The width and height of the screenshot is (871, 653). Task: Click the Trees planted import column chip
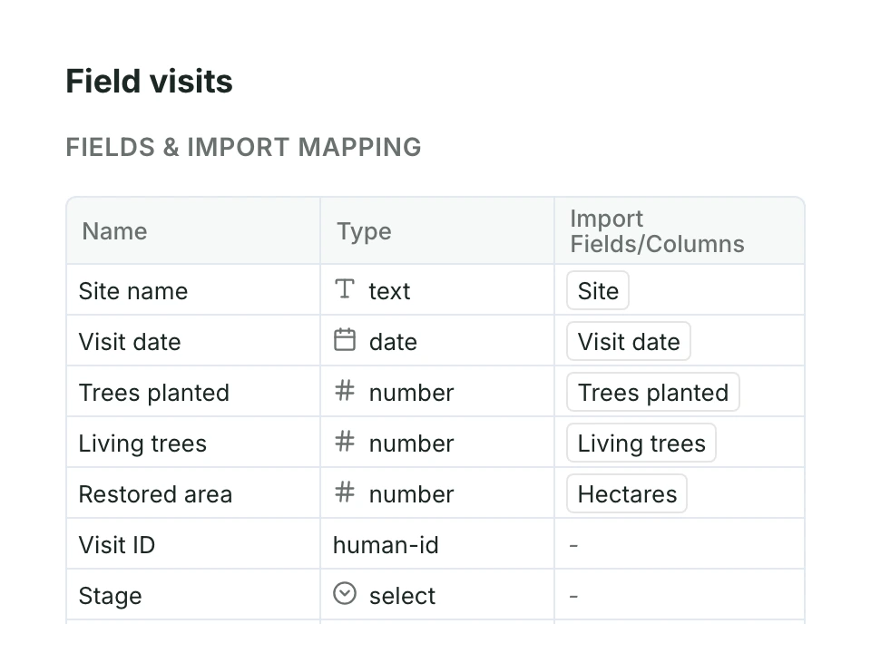click(x=652, y=392)
